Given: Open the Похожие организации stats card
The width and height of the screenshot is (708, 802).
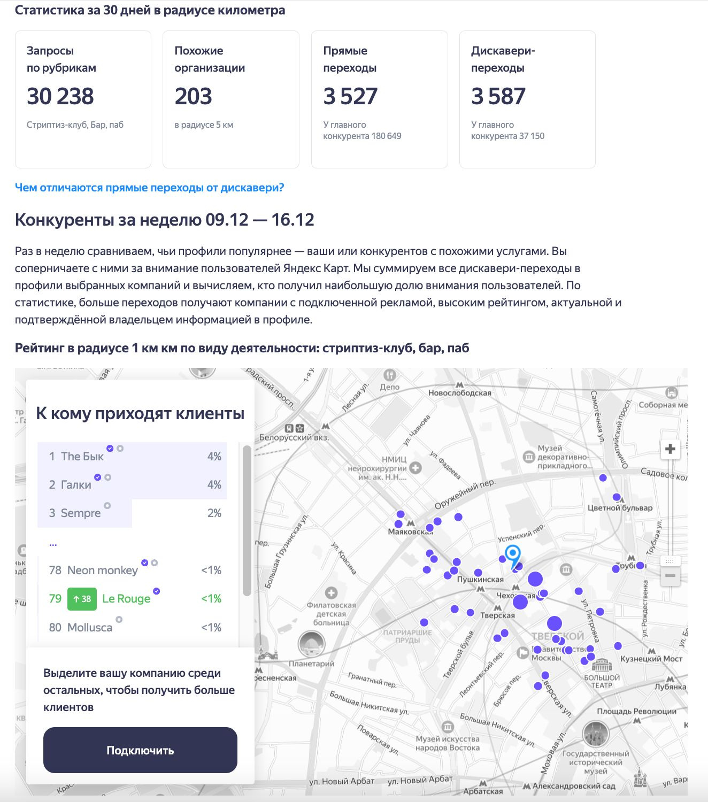Looking at the screenshot, I should [x=231, y=99].
